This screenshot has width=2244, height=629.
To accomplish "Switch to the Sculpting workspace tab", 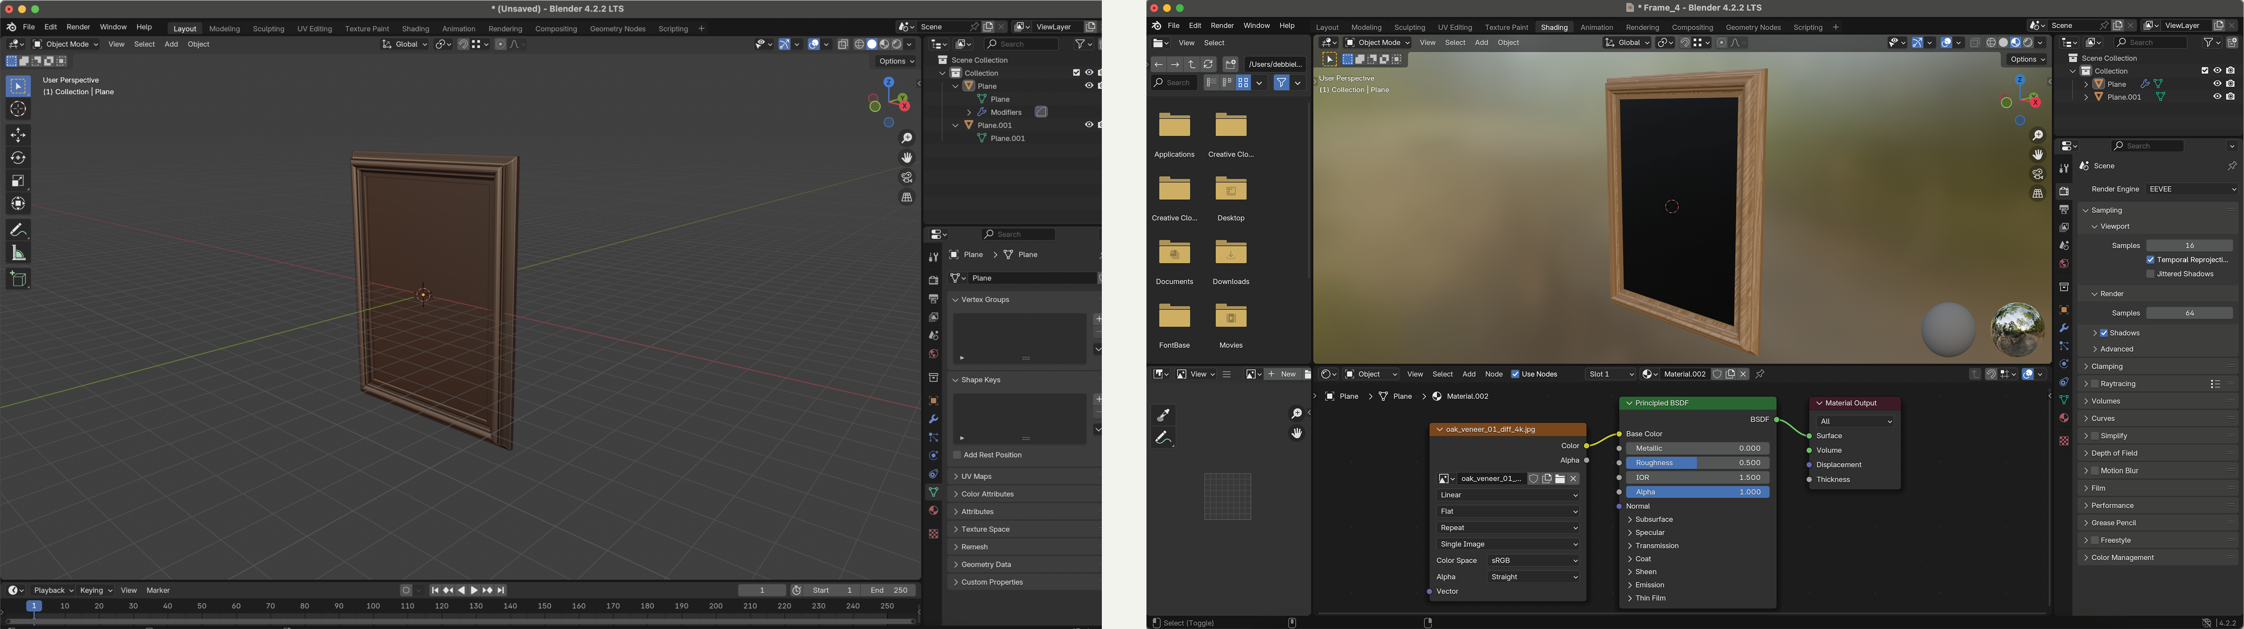I will pyautogui.click(x=268, y=29).
